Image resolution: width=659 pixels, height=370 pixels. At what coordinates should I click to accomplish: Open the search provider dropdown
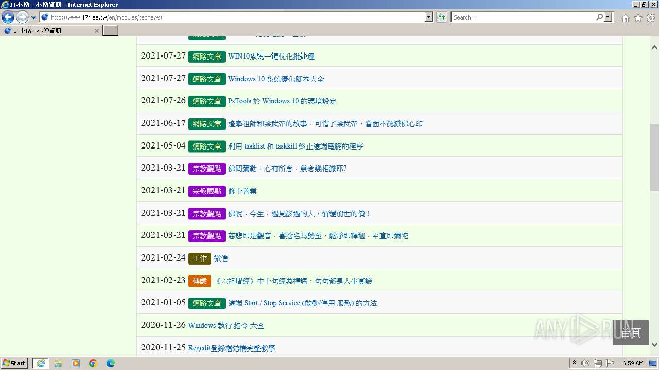(x=609, y=17)
